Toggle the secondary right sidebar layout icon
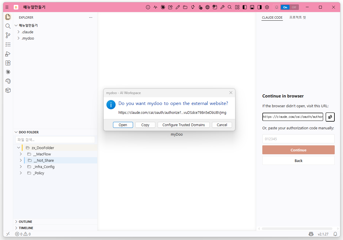Viewport: 343px width, 240px height. click(259, 7)
